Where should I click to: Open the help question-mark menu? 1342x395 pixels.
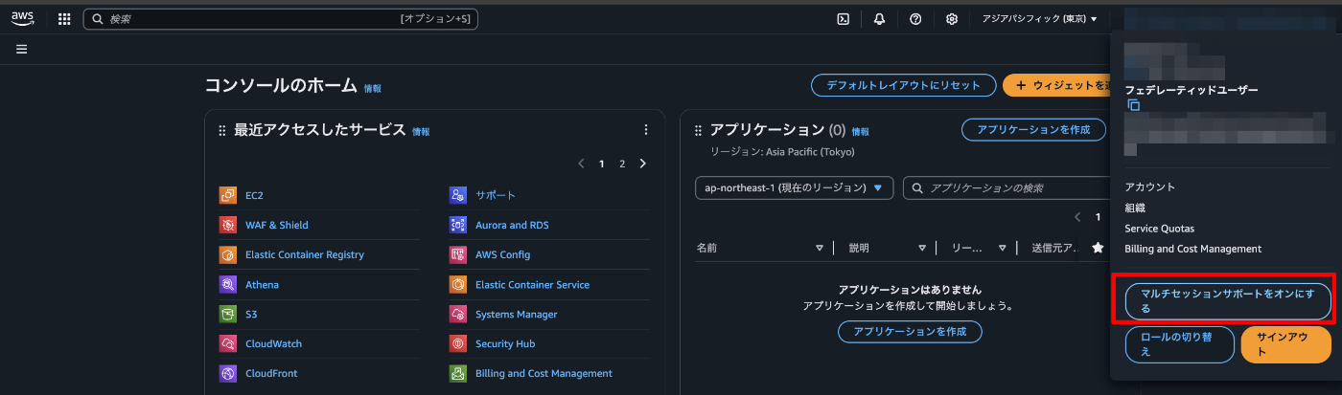point(915,18)
